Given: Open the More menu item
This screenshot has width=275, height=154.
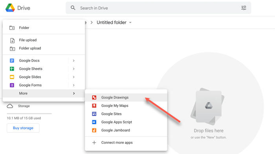Looking at the screenshot, I should pos(44,93).
